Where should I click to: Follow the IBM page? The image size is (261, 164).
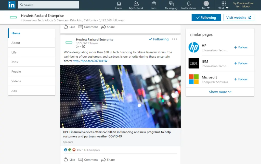coord(241,63)
